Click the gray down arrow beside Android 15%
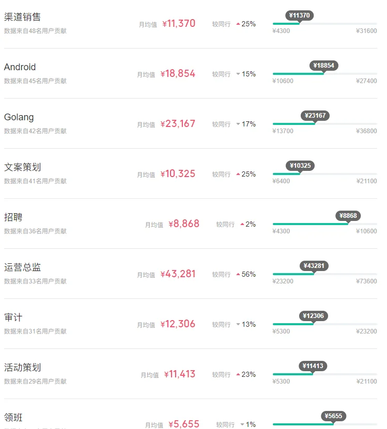 (x=238, y=74)
